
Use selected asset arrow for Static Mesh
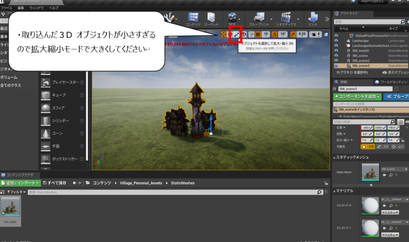coord(384,175)
